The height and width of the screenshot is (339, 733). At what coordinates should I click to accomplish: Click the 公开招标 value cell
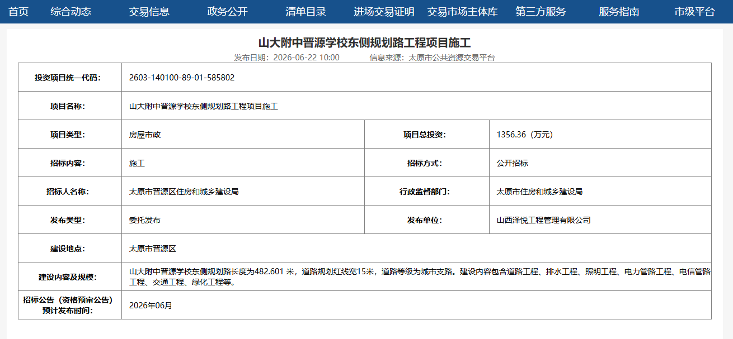tap(600, 163)
